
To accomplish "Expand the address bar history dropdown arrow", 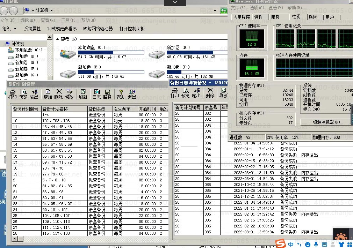I will 216,11.
